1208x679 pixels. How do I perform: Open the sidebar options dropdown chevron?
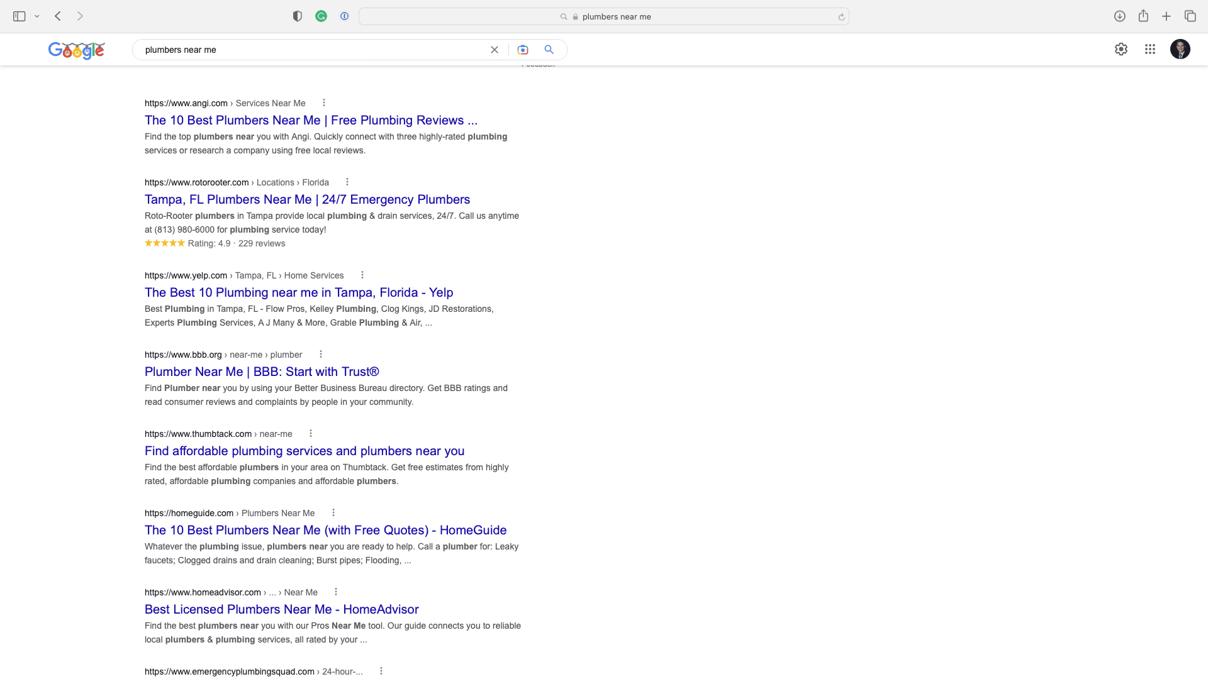pos(37,16)
